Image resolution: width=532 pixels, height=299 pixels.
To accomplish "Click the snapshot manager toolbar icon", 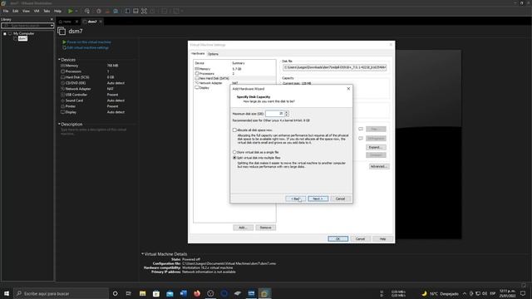I will click(x=116, y=11).
